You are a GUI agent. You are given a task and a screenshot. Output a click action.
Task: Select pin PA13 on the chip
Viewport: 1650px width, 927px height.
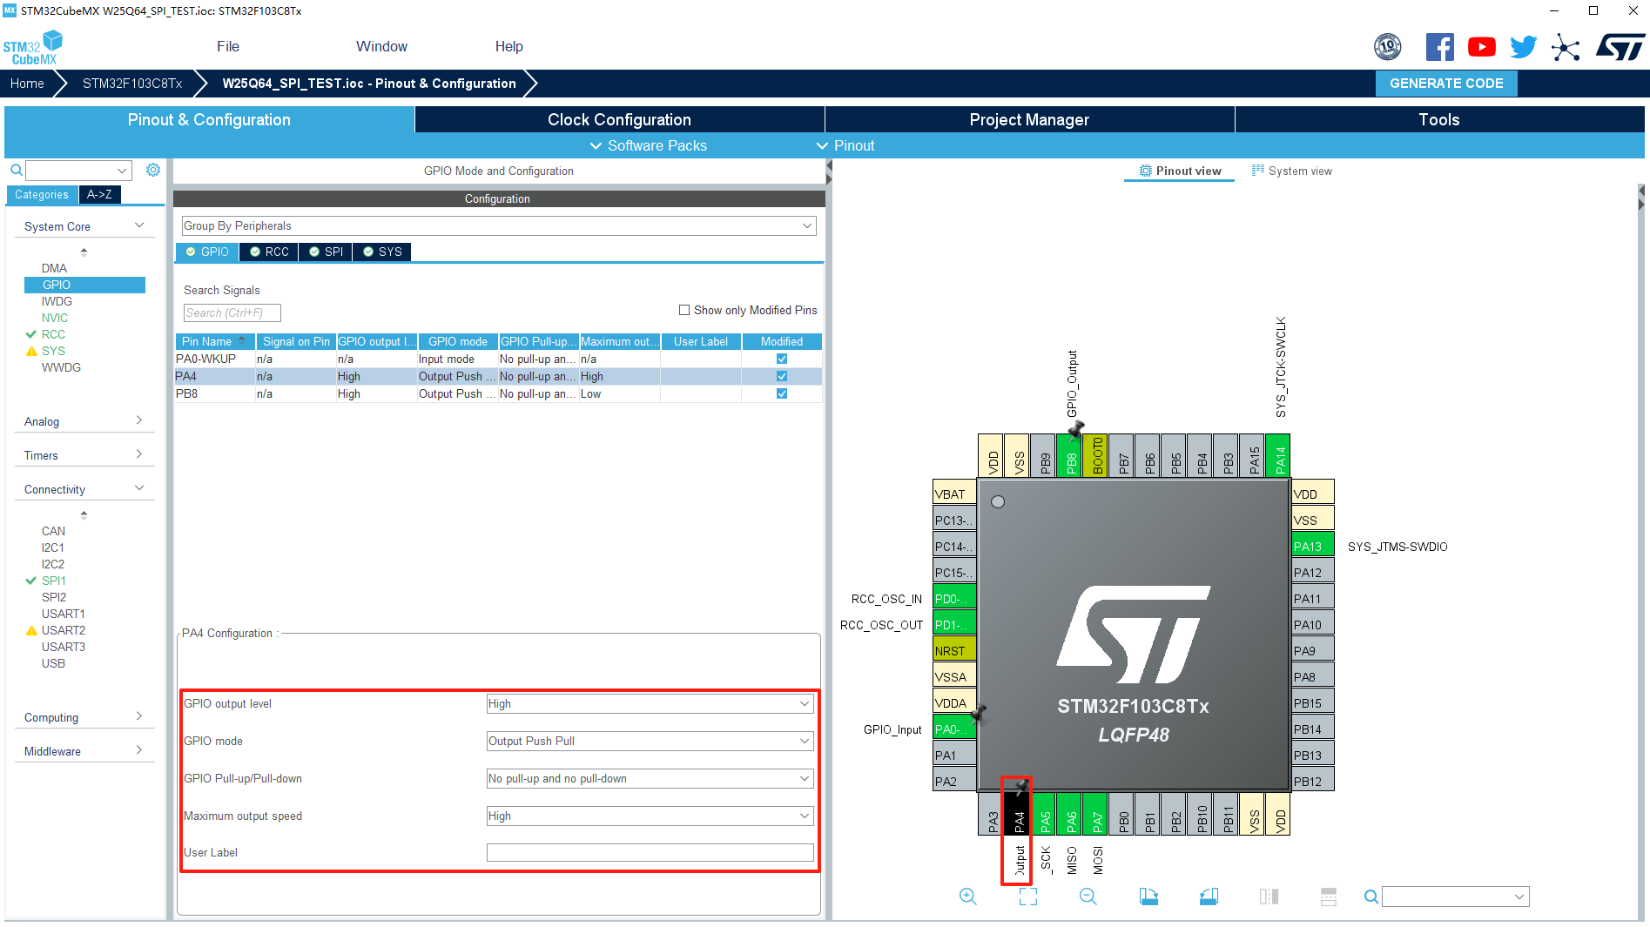point(1313,546)
